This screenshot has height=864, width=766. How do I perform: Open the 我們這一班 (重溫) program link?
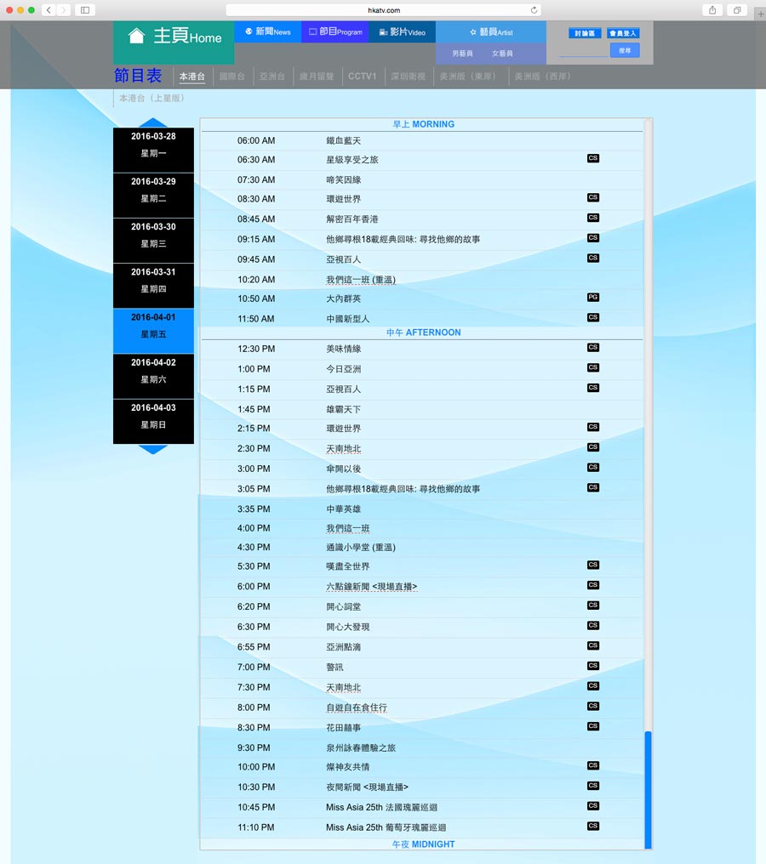tap(361, 280)
